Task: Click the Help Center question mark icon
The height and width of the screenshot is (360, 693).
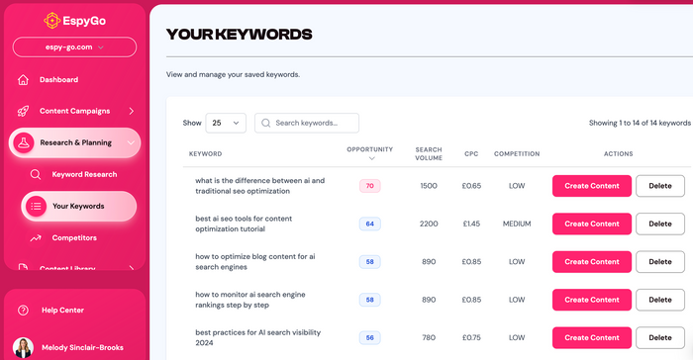Action: click(x=23, y=311)
